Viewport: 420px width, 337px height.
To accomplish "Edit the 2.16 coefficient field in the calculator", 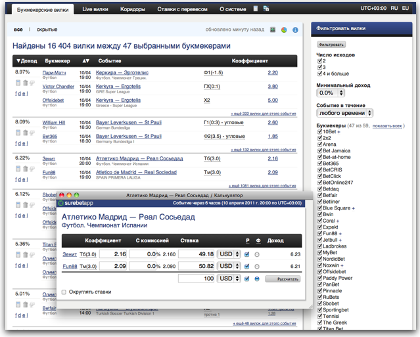I will (113, 254).
